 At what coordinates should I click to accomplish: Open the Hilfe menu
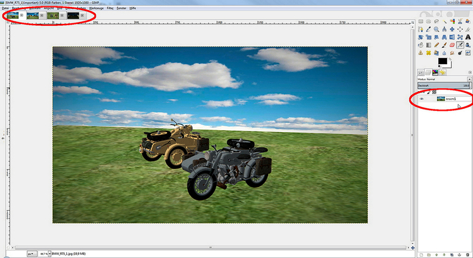132,8
